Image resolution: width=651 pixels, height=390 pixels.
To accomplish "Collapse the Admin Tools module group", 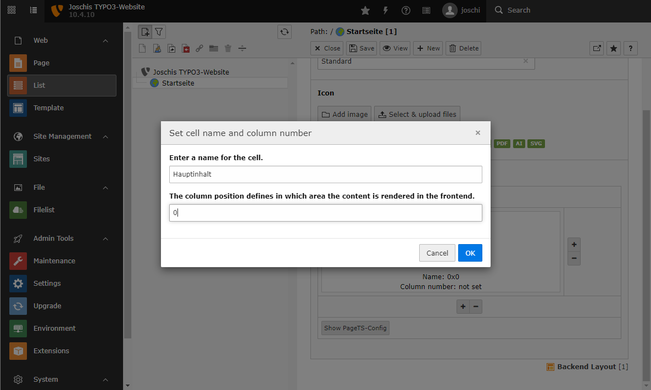I will coord(105,239).
